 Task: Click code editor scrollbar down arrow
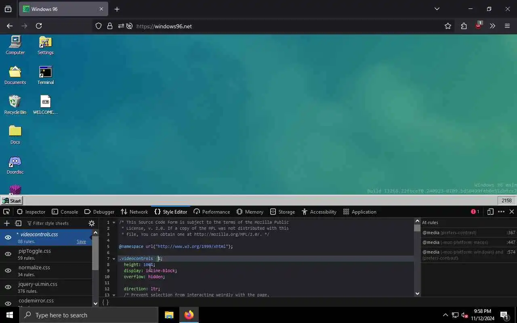(417, 294)
